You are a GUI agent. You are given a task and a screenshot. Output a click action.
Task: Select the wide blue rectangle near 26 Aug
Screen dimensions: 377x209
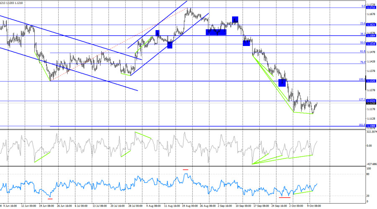click(x=216, y=32)
